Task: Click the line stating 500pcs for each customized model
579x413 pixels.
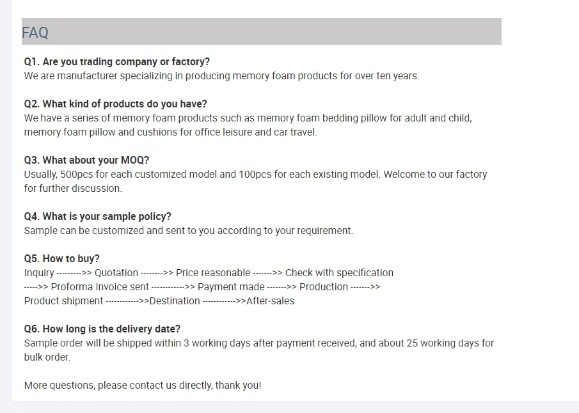Action: coord(255,175)
